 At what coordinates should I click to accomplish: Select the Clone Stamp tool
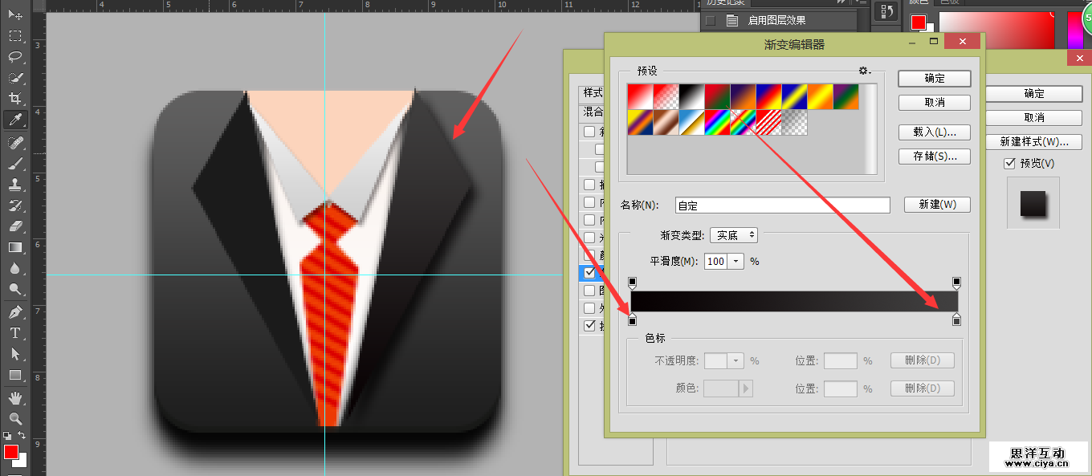(15, 184)
